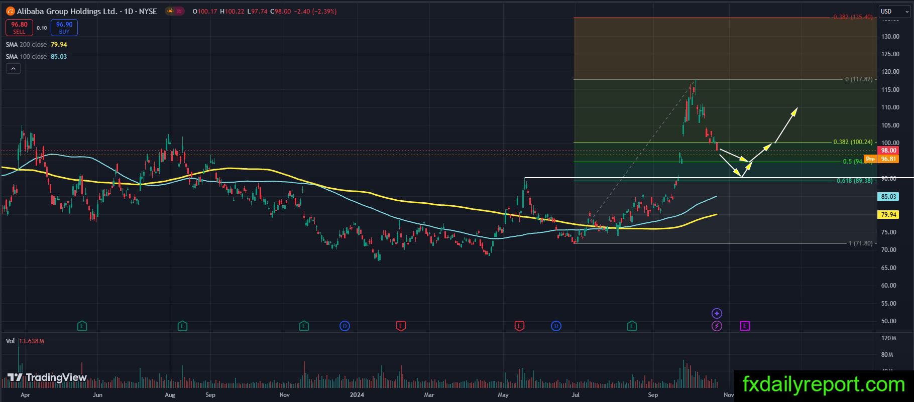
Task: Click the Apr label on time axis
Action: (25, 395)
